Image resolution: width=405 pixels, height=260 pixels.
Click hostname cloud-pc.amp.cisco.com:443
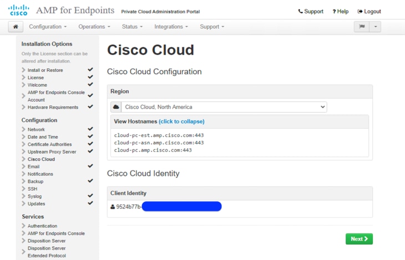[153, 150]
